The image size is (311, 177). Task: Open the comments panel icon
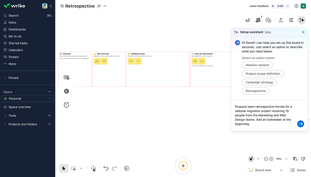coord(268,20)
